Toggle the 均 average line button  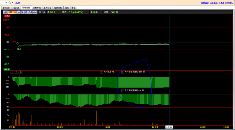point(15,12)
